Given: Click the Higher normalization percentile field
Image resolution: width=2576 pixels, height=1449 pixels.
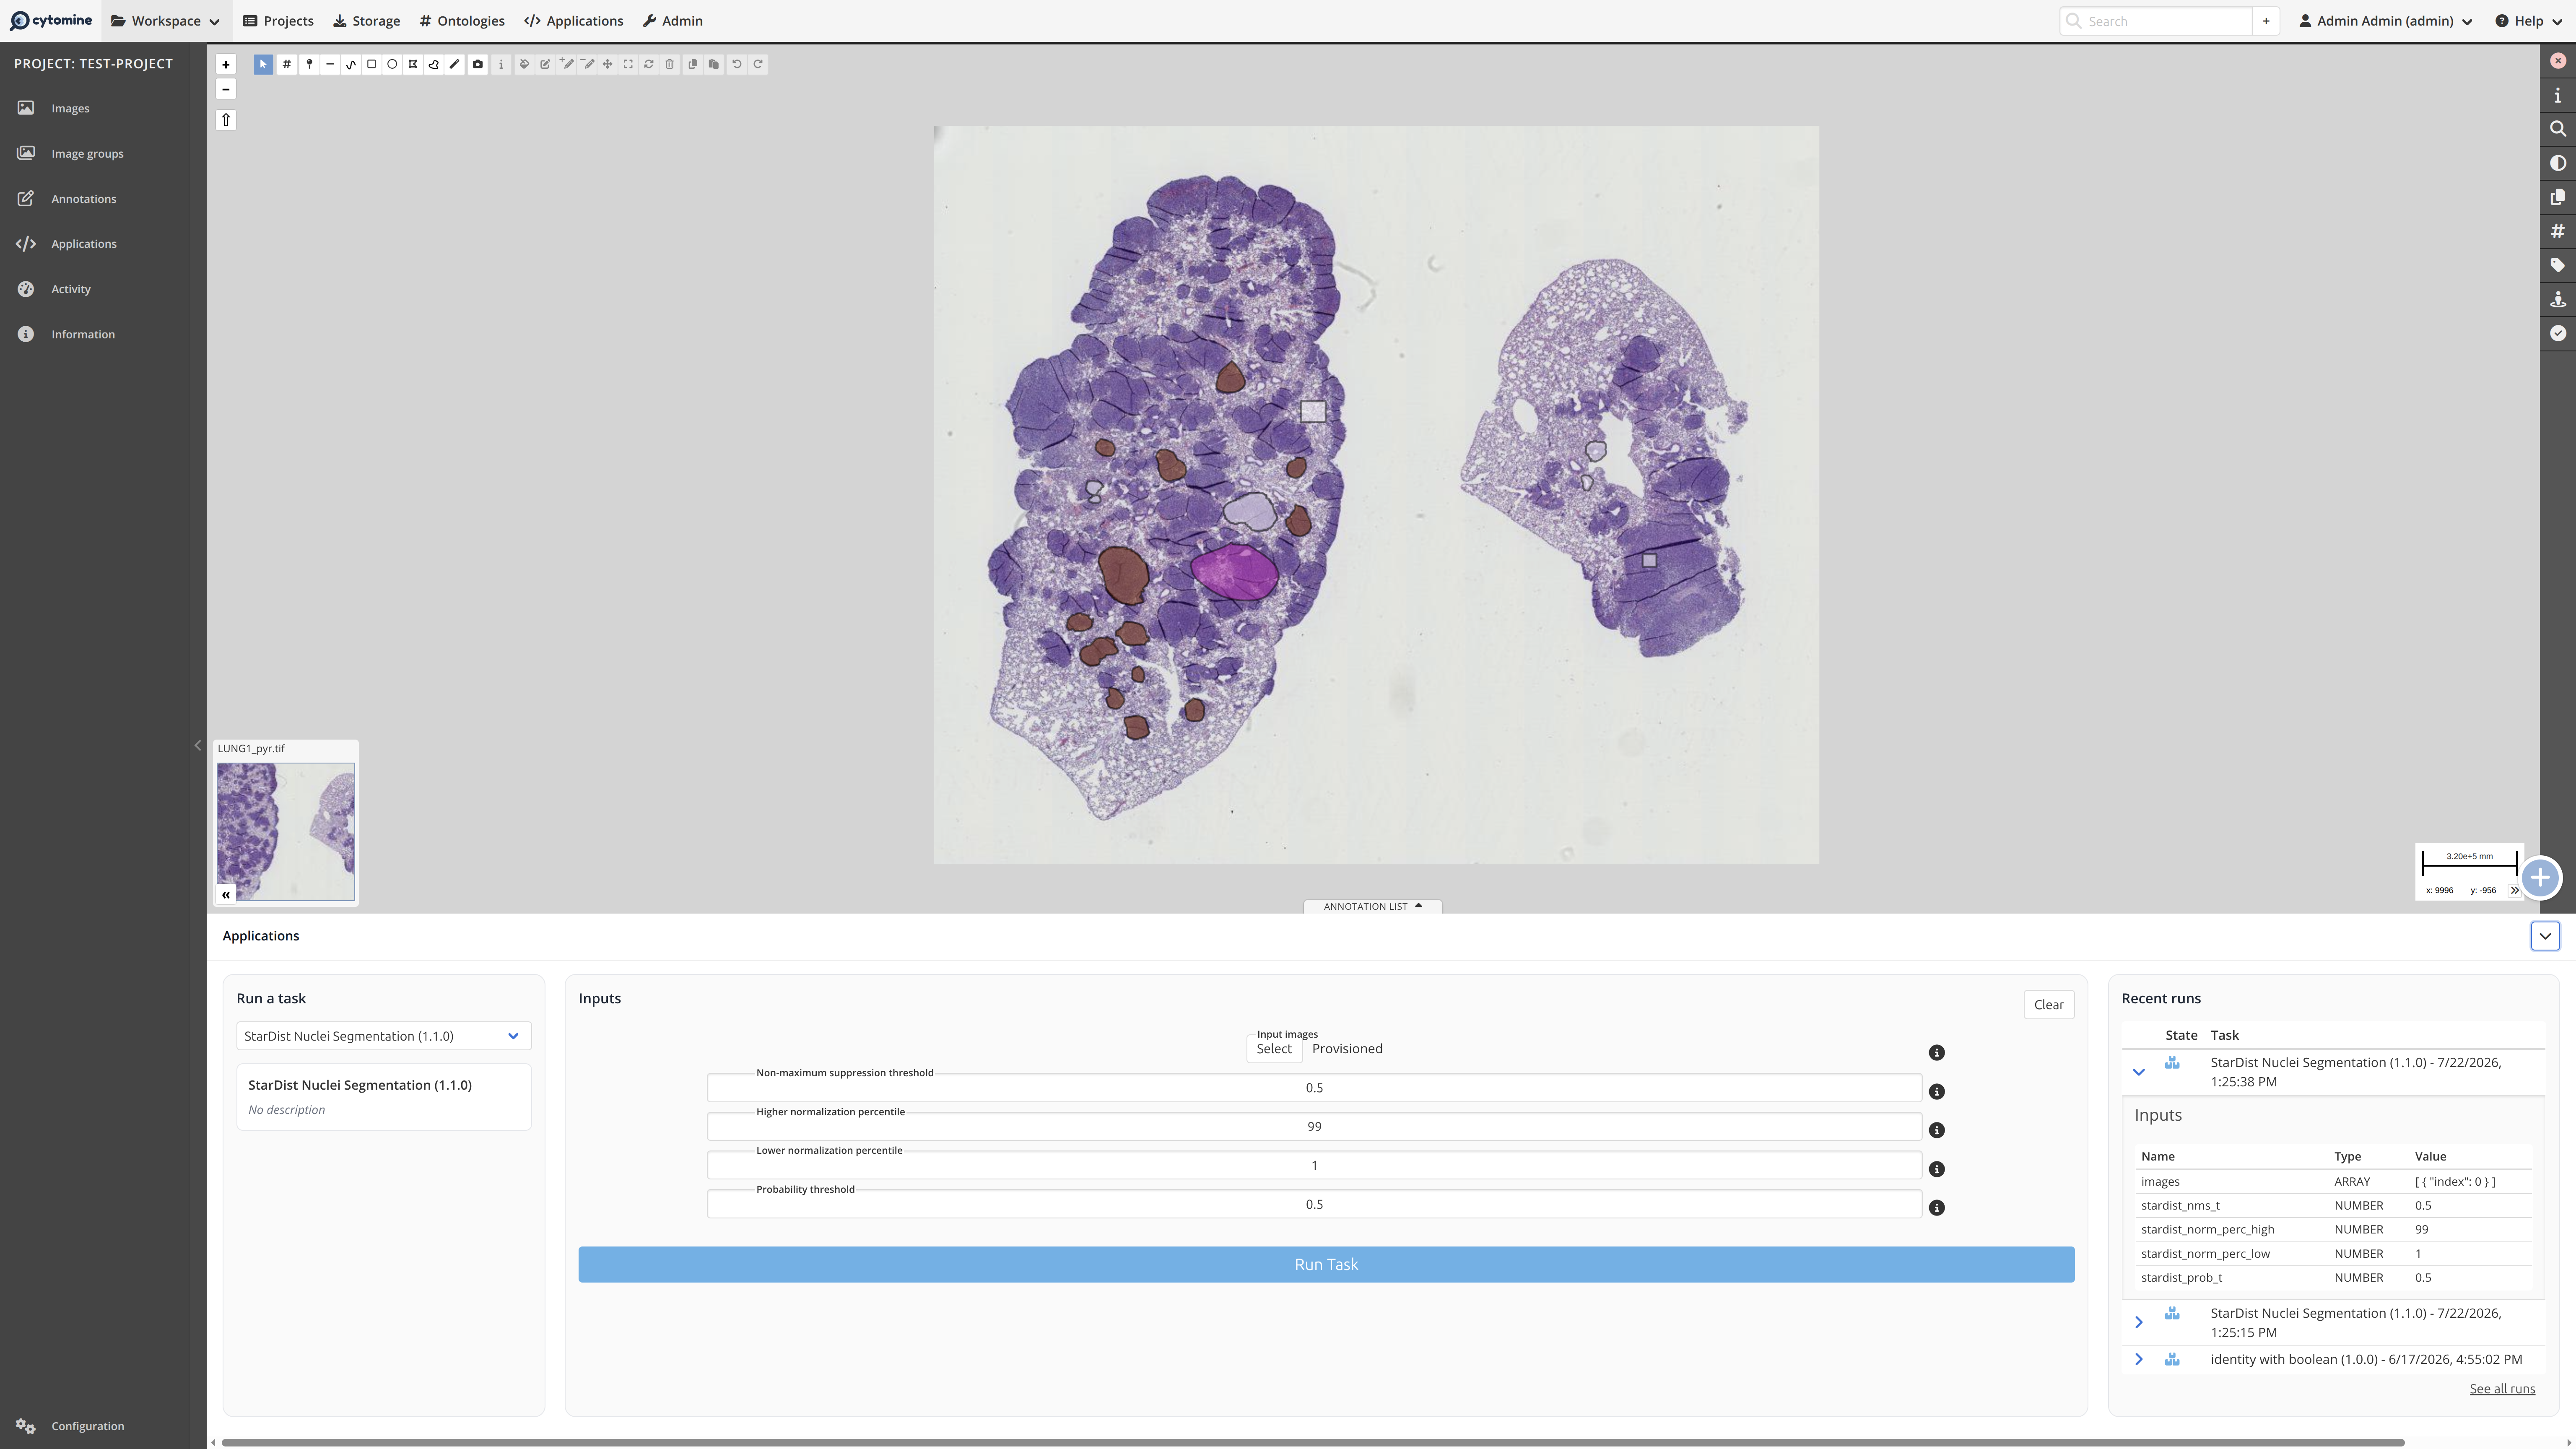Looking at the screenshot, I should (x=1314, y=1126).
